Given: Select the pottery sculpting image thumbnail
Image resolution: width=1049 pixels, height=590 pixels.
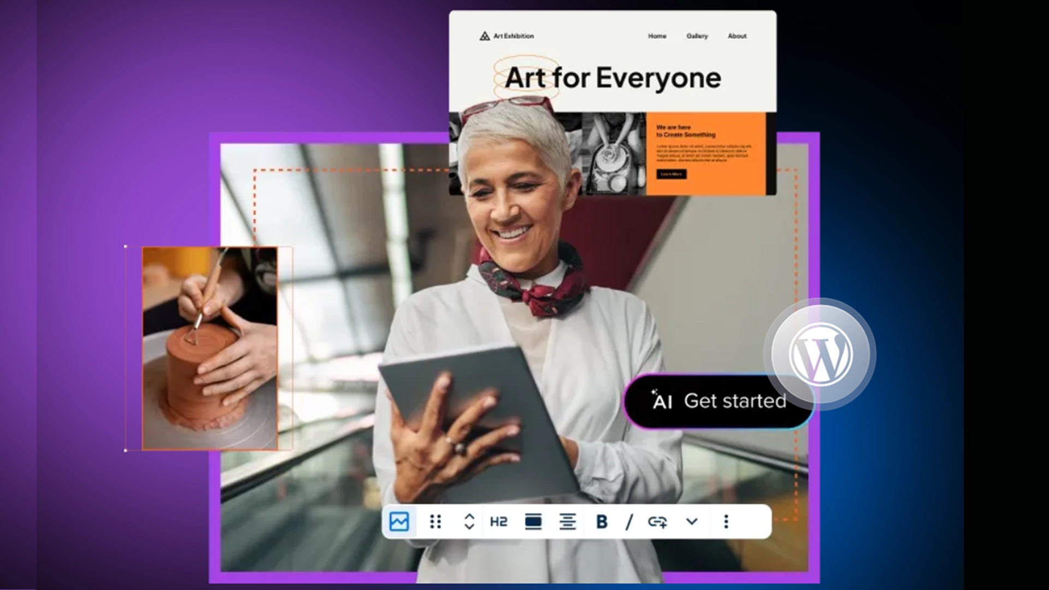Looking at the screenshot, I should coord(210,349).
